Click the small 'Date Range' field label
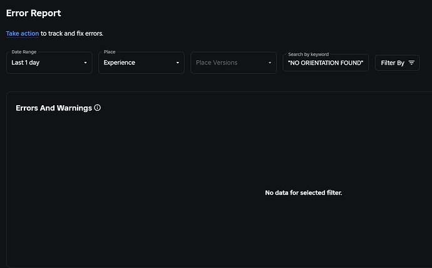Image resolution: width=432 pixels, height=268 pixels. pos(24,51)
